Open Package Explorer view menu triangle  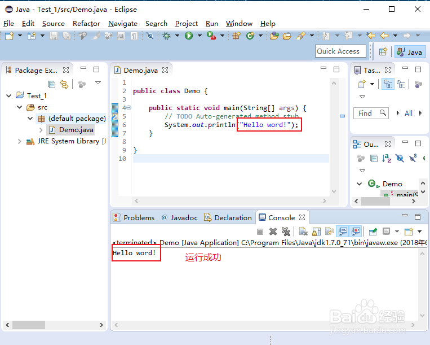[x=98, y=82]
